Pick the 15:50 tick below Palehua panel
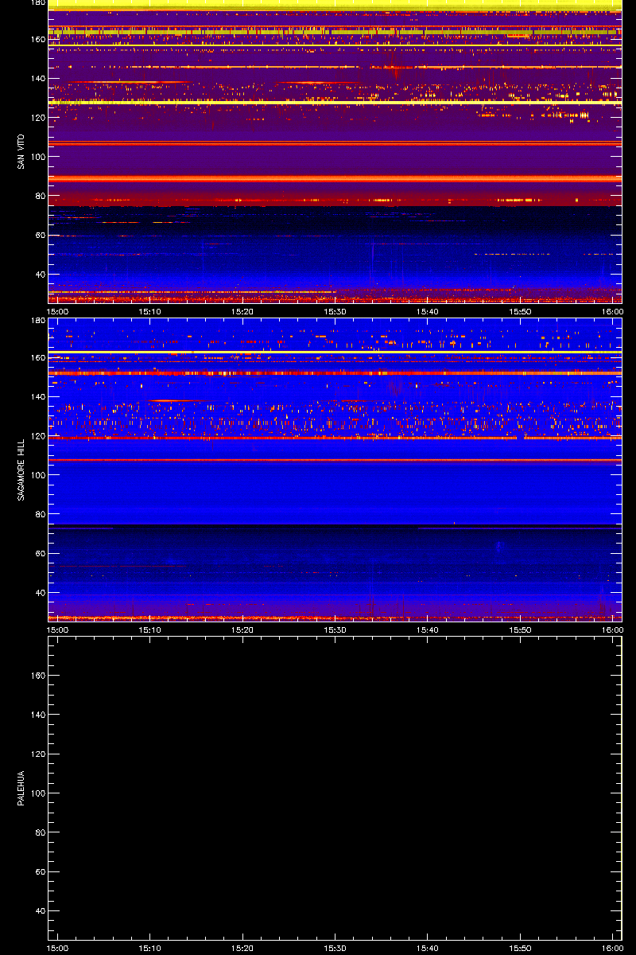This screenshot has height=955, width=636. [521, 949]
